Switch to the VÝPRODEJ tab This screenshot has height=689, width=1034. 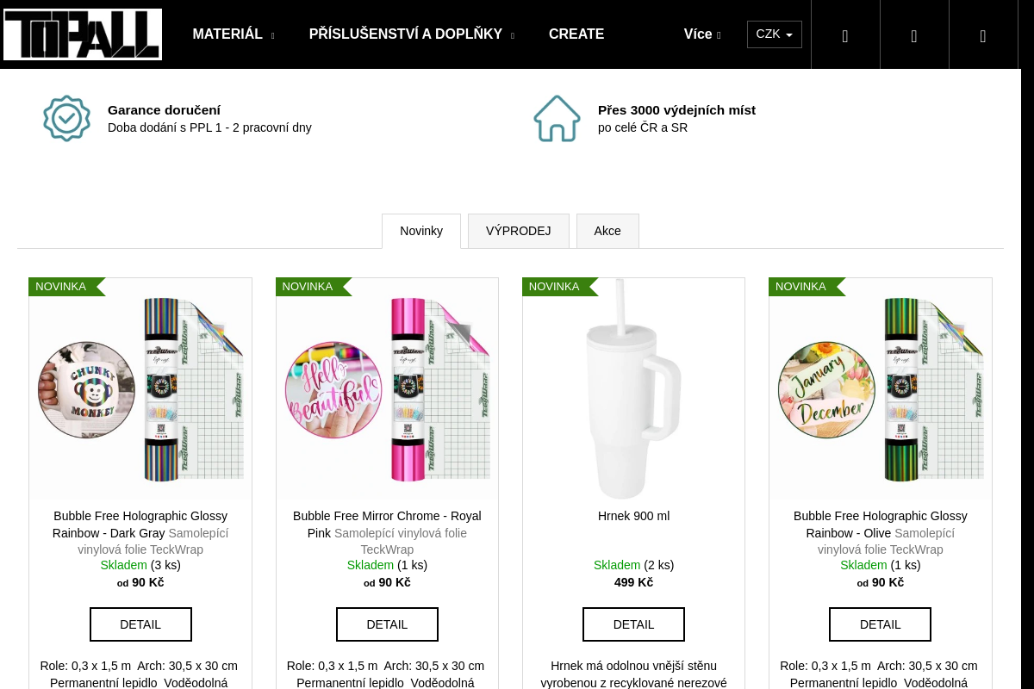click(518, 231)
